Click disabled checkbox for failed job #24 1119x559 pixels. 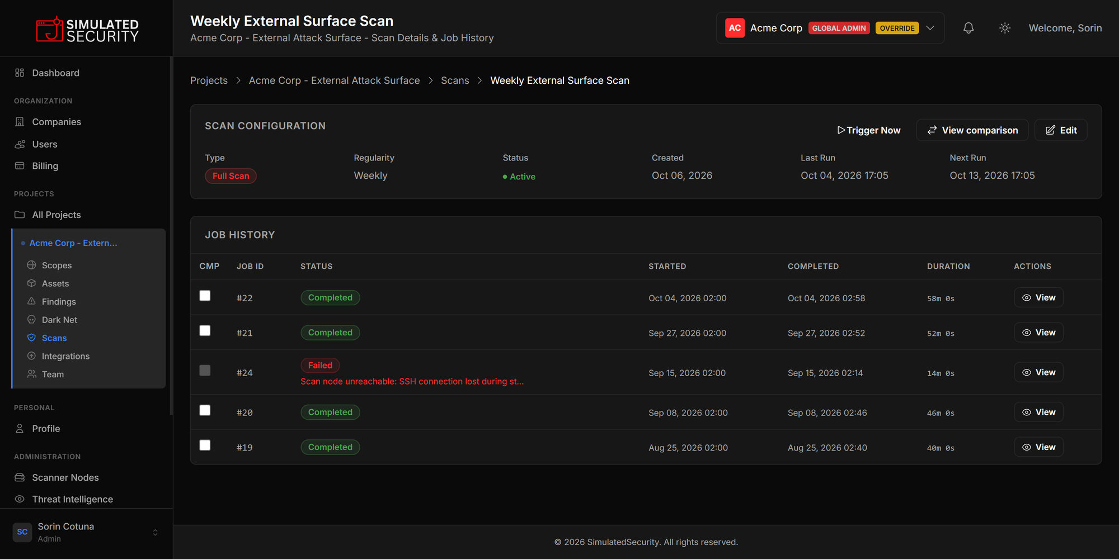205,370
